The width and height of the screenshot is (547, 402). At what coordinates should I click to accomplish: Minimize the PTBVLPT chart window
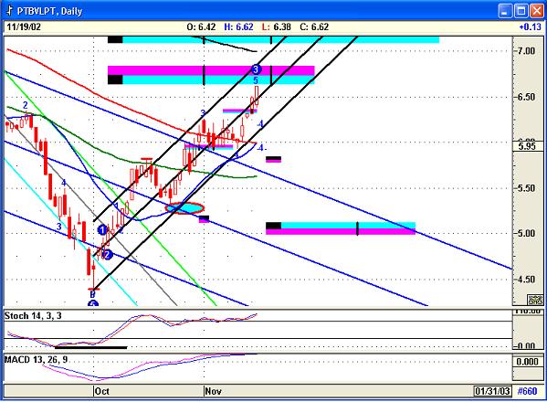(505, 11)
